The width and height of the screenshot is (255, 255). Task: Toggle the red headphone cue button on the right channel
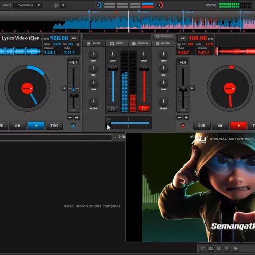coord(144,109)
